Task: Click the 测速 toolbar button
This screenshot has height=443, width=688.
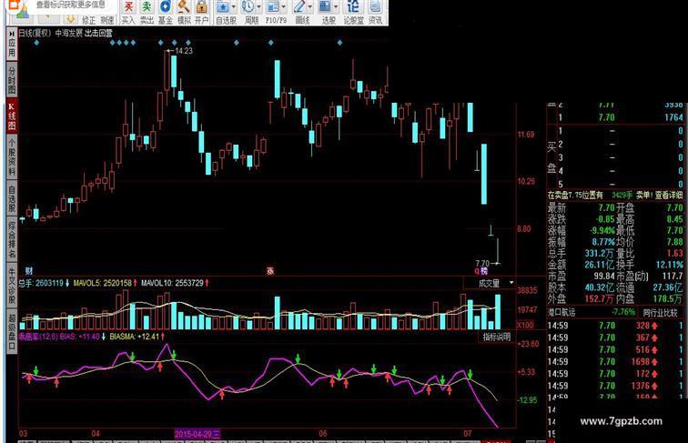Action: click(107, 20)
